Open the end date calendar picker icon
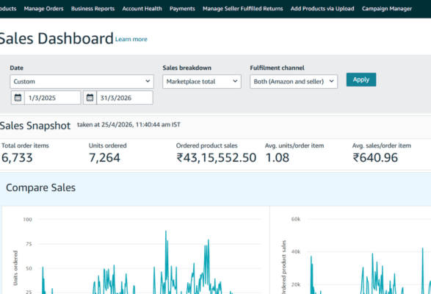The width and height of the screenshot is (431, 294). click(x=90, y=98)
